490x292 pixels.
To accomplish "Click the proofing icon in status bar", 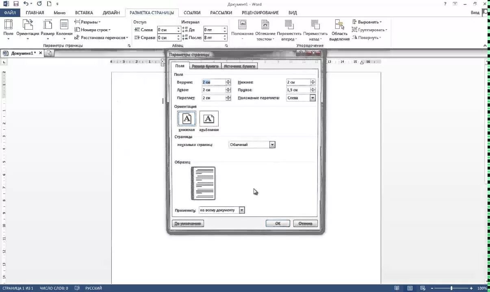I will (x=77, y=288).
